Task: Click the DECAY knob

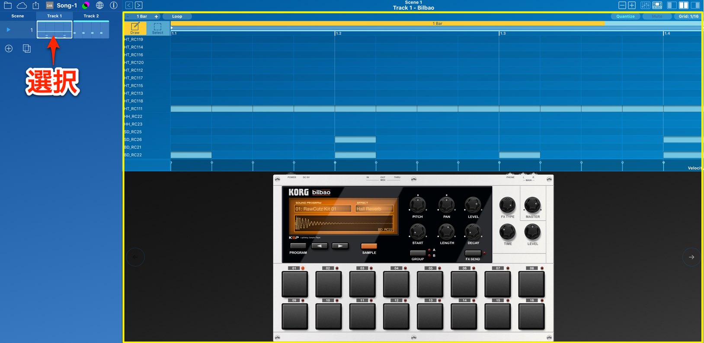Action: click(x=473, y=232)
